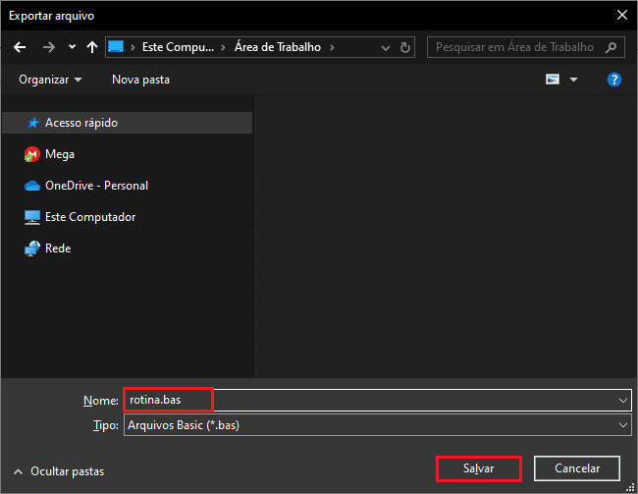Go back with the left arrow
Screen dimensions: 638x494
click(x=20, y=47)
